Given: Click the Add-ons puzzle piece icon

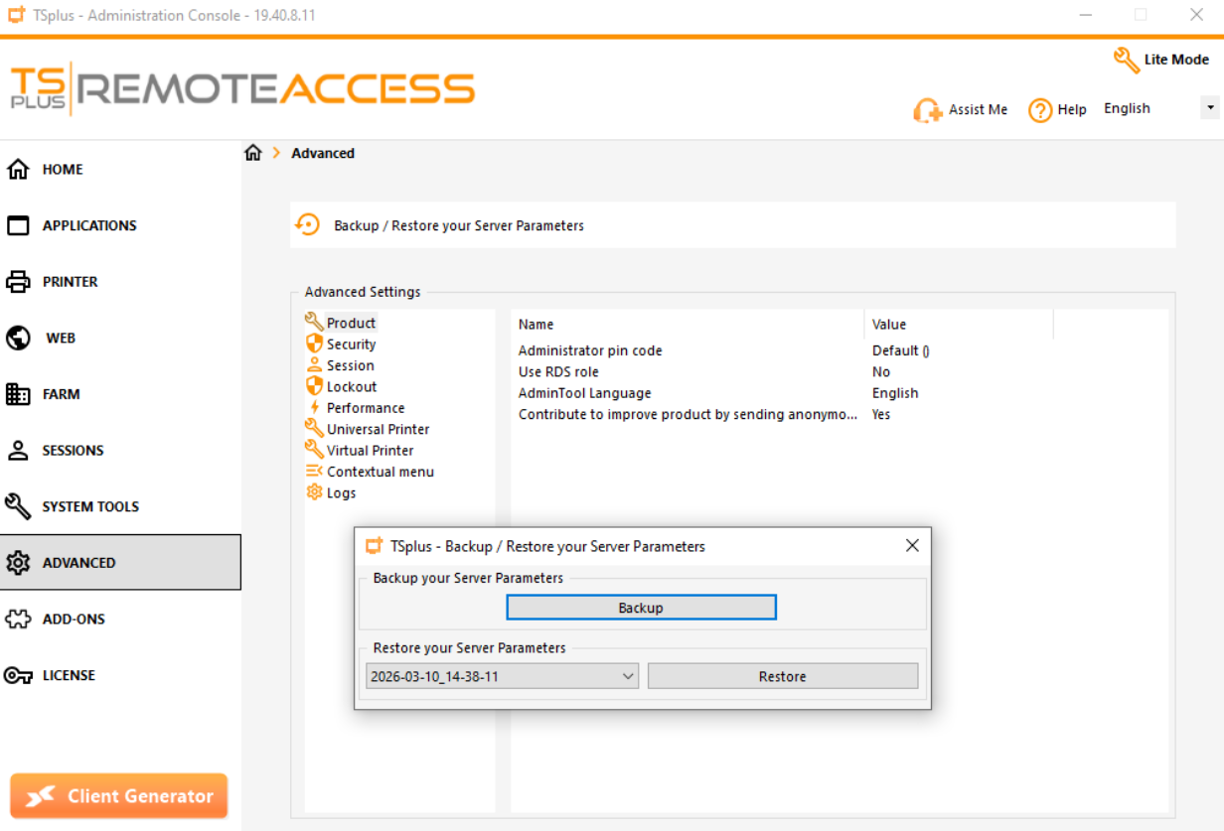Looking at the screenshot, I should 18,620.
